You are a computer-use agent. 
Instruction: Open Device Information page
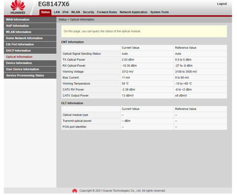[30, 63]
